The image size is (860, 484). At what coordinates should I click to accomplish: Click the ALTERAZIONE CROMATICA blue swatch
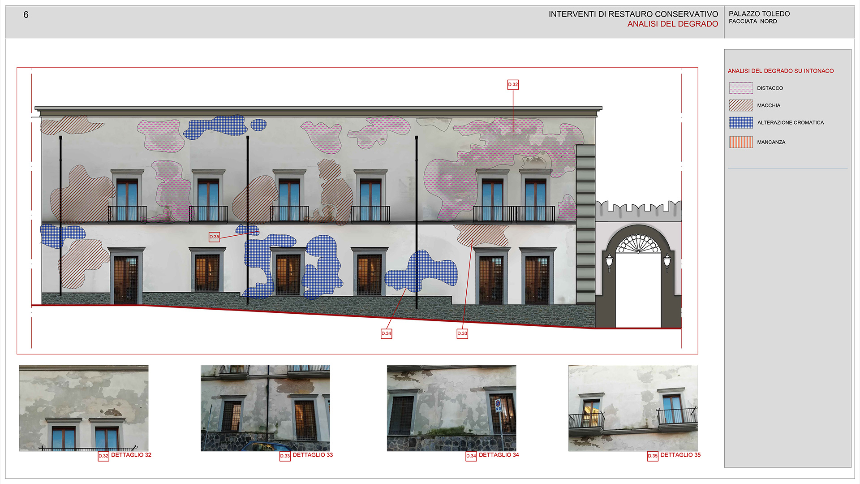[x=741, y=123]
